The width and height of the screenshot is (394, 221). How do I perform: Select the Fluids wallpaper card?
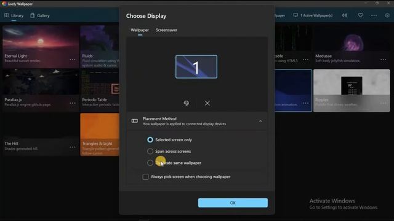pos(100,47)
